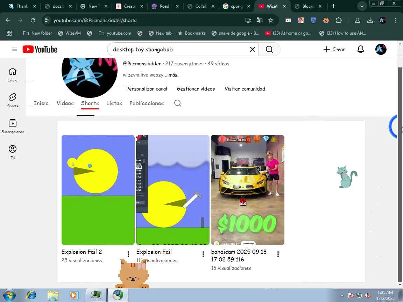Screen dimensions: 403x302
Task: Open the WizeVM bookmark
Action: [69, 33]
